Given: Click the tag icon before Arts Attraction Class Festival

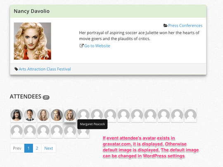Looking at the screenshot, I should click(16, 69).
